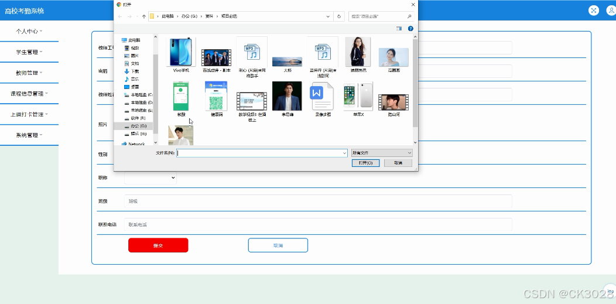Select the 陆山河 video file

[393, 105]
